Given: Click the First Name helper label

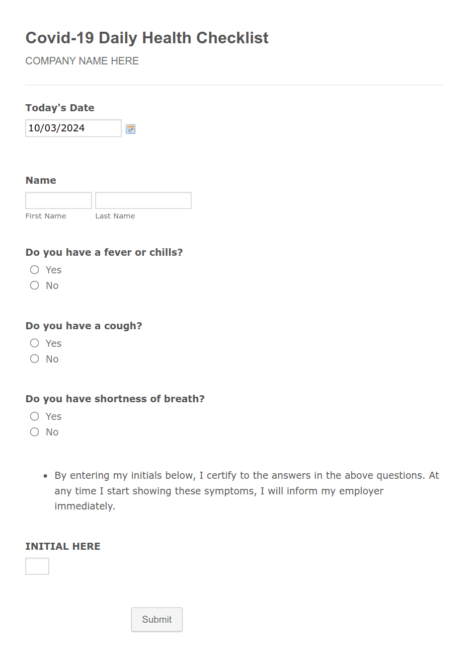Looking at the screenshot, I should click(x=45, y=215).
